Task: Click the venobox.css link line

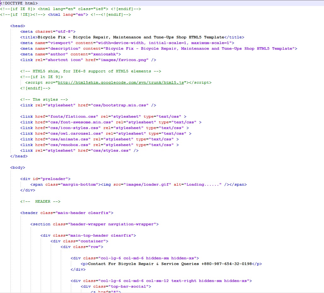Action: point(99,145)
